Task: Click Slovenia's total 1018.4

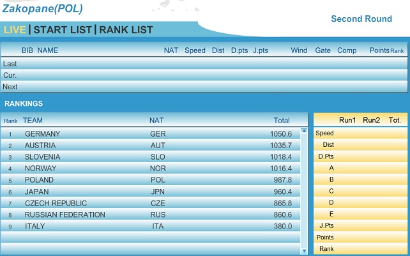Action: [x=281, y=157]
